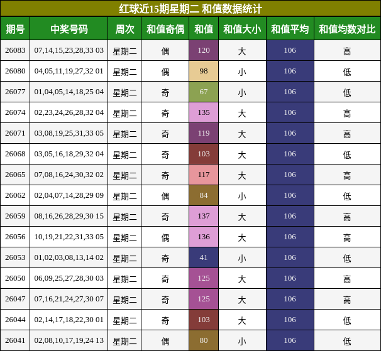This screenshot has width=381, height=351.
Task: Click the 和值大小 column header
Action: (242, 28)
